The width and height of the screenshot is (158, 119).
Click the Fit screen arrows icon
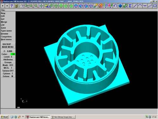pos(41,6)
